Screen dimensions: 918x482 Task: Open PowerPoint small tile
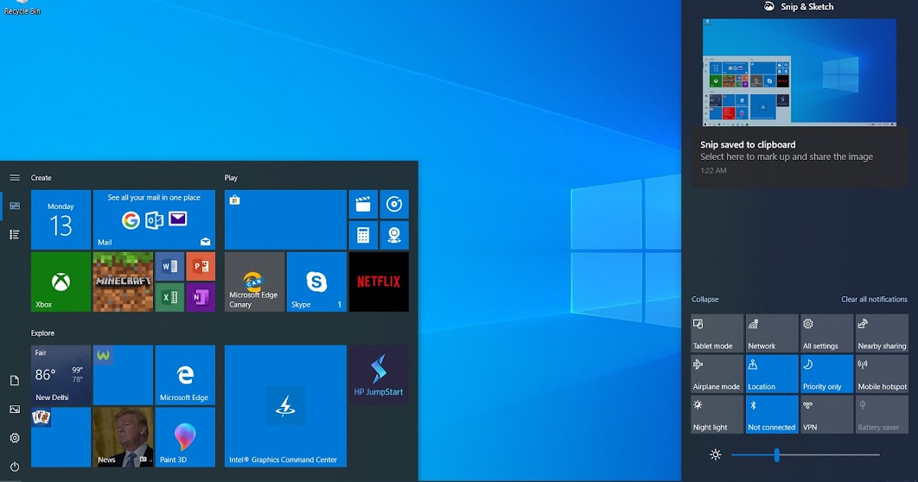200,266
